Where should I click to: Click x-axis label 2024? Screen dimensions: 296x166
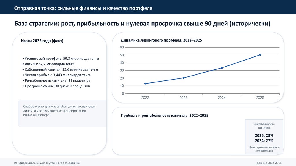pos(222,97)
